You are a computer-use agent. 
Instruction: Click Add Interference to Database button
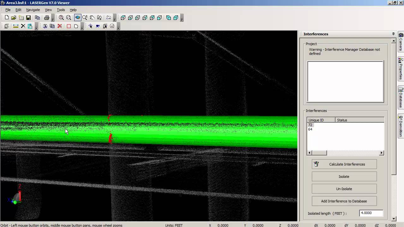point(344,201)
